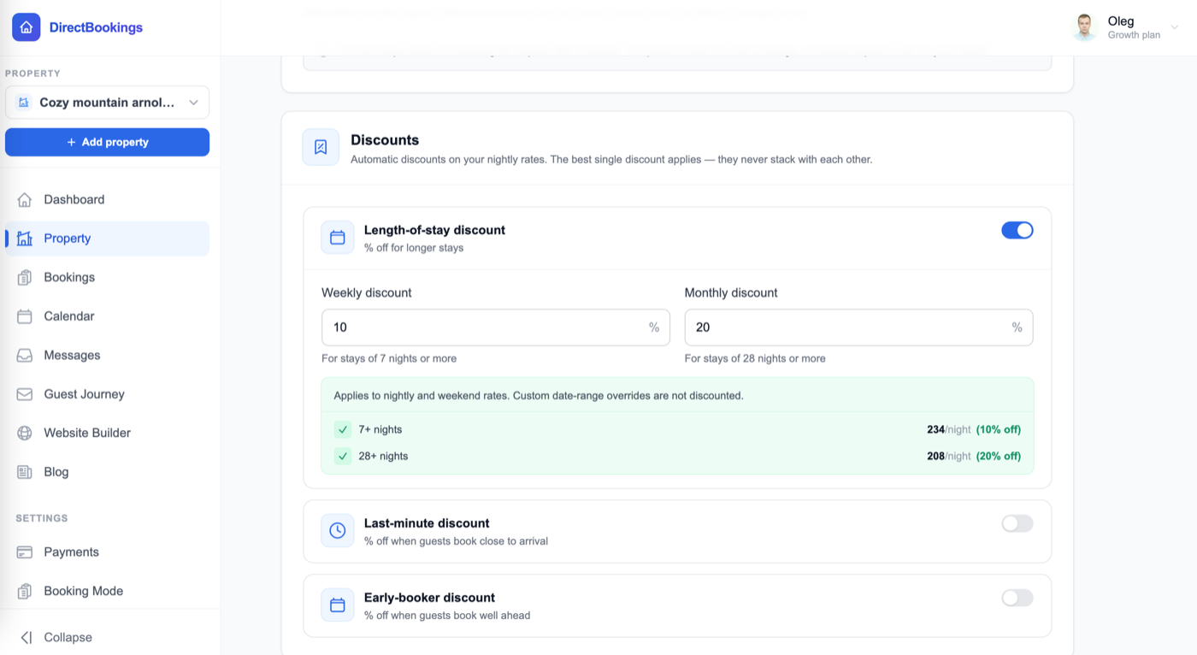Enable the Last-minute discount toggle
The width and height of the screenshot is (1197, 655).
point(1017,523)
